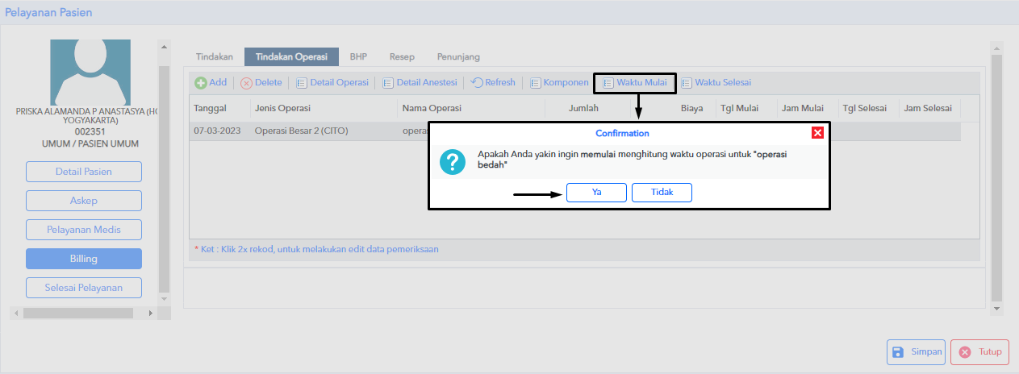Confirm by clicking Ya
Image resolution: width=1019 pixels, height=374 pixels.
pyautogui.click(x=596, y=193)
